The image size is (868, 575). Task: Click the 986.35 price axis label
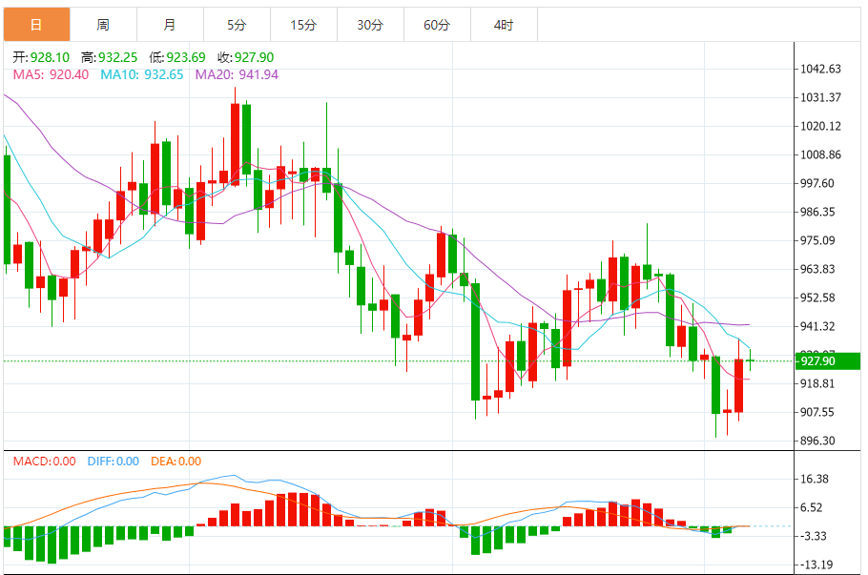pos(817,212)
